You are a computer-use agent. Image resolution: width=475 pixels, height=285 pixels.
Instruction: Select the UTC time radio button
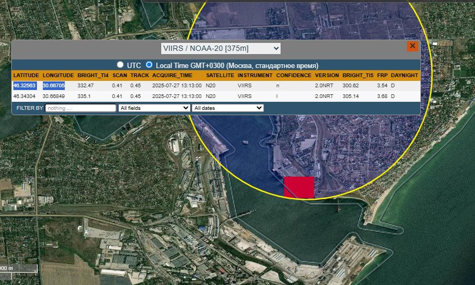tap(120, 65)
